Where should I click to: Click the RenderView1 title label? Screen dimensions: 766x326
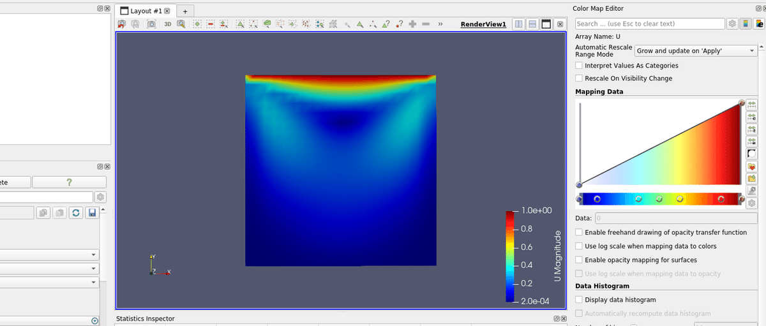[483, 24]
